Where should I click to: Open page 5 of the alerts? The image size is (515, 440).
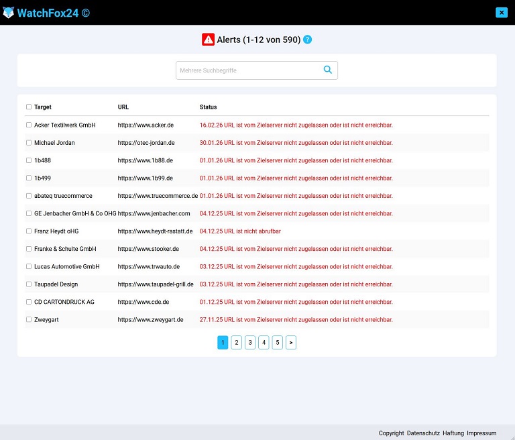pyautogui.click(x=277, y=343)
